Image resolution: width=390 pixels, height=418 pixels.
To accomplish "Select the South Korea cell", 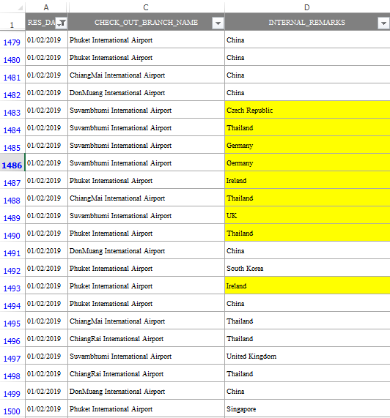I will pos(307,268).
